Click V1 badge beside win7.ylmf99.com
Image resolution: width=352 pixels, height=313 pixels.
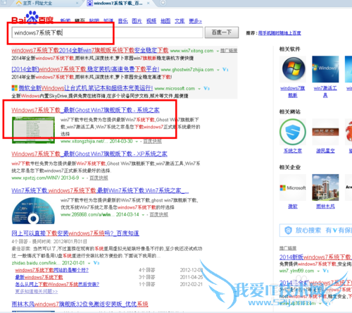(x=325, y=271)
